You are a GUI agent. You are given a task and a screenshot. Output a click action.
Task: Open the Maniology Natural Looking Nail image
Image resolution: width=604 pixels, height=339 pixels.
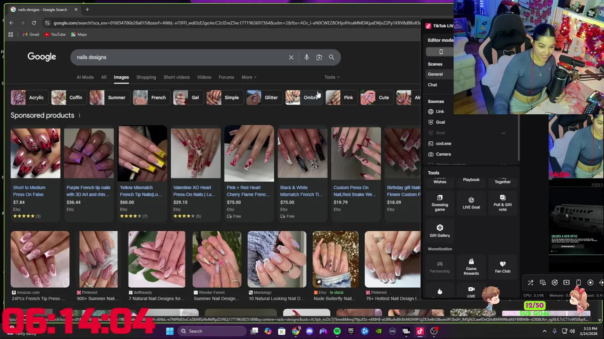click(x=277, y=259)
